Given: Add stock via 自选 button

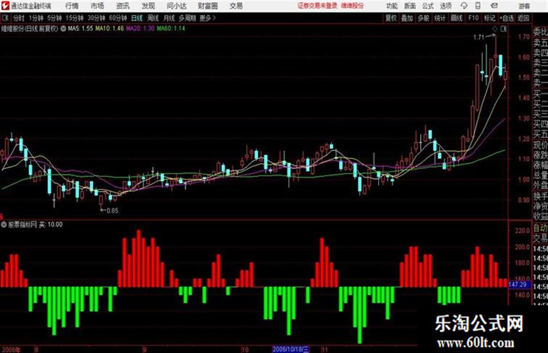Looking at the screenshot, I should tap(506, 18).
